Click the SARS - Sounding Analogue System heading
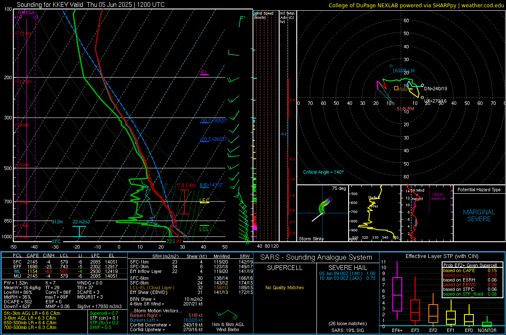 [x=316, y=258]
